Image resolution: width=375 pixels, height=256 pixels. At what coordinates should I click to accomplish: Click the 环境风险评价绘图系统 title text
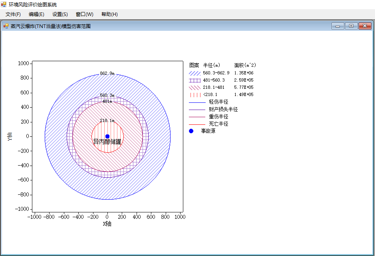coord(33,4)
